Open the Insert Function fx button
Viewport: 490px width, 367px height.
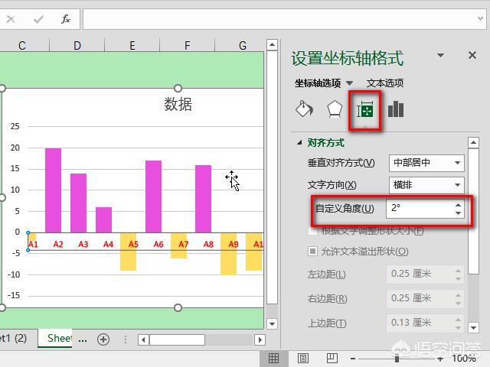[66, 19]
